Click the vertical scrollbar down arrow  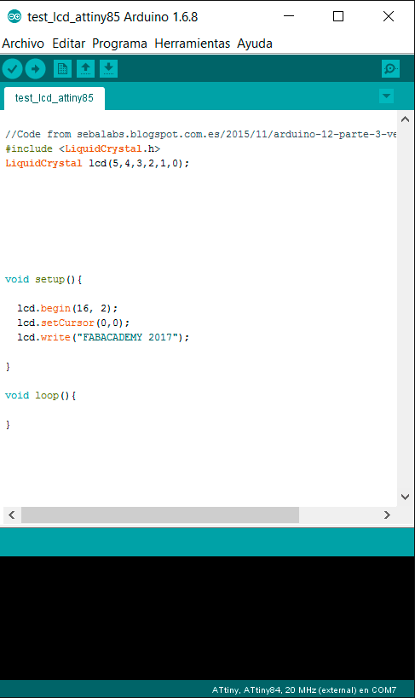click(406, 497)
